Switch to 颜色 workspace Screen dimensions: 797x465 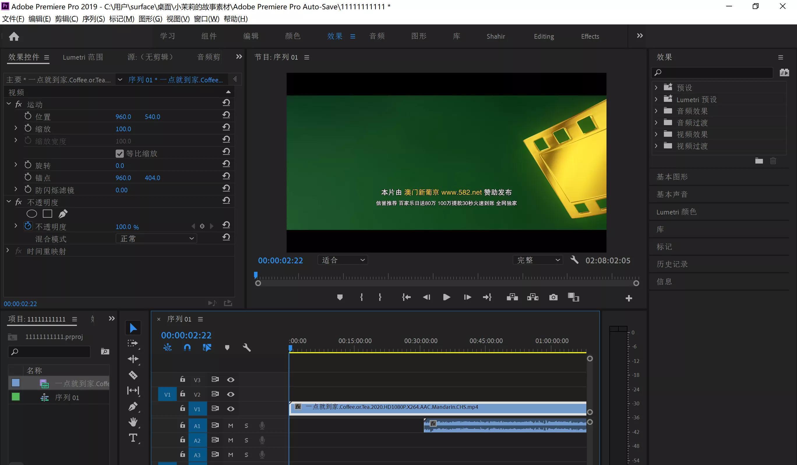292,36
